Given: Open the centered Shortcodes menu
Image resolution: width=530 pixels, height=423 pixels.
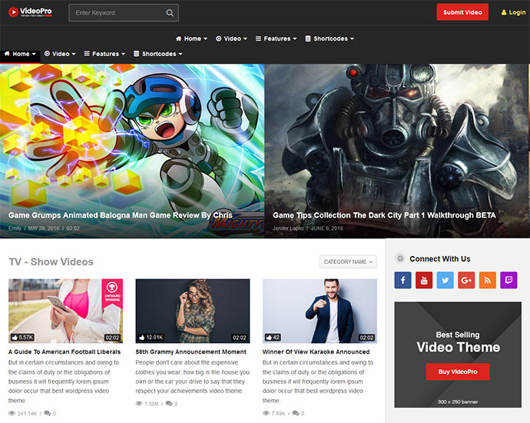Looking at the screenshot, I should click(330, 38).
